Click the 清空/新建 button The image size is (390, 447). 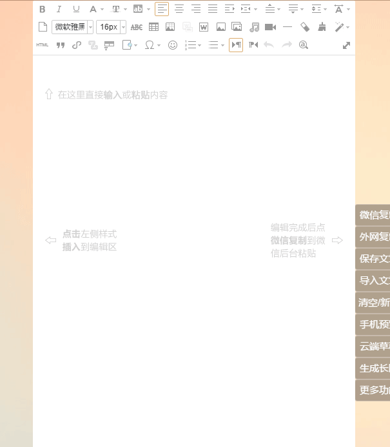373,303
